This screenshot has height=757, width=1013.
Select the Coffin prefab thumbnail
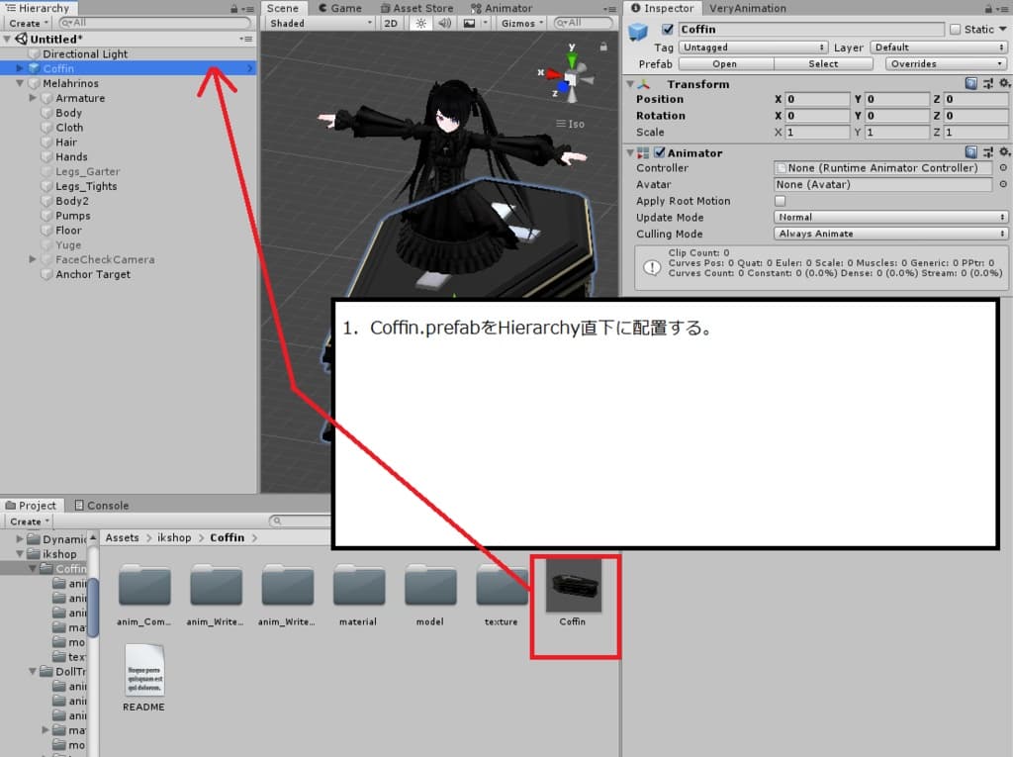[x=574, y=587]
